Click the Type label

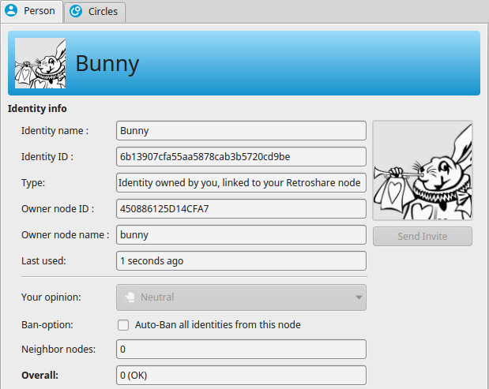coord(33,183)
